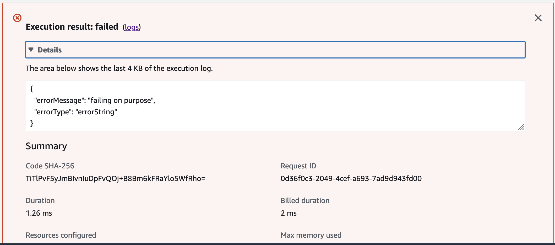Click the last 4 KB description text

[x=119, y=68]
